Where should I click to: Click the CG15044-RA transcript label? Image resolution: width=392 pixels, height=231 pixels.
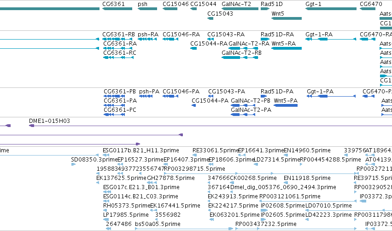tap(209, 43)
